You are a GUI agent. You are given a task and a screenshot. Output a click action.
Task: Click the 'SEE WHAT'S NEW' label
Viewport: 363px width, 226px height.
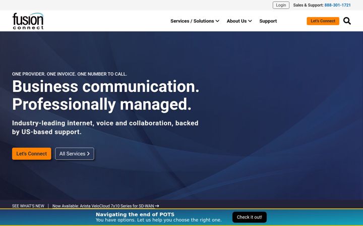tap(28, 206)
